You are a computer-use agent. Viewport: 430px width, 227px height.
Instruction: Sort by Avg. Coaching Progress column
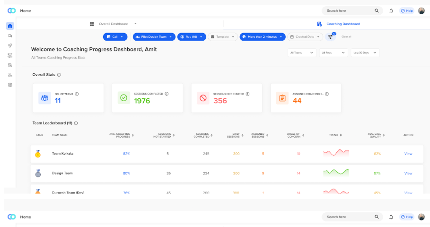tap(133, 135)
